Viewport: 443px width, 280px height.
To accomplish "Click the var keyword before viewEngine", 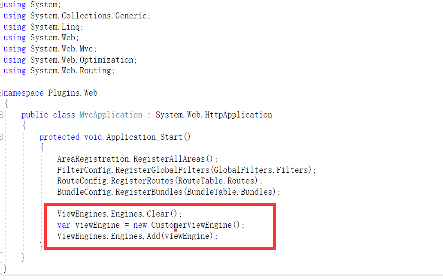I will (x=64, y=225).
